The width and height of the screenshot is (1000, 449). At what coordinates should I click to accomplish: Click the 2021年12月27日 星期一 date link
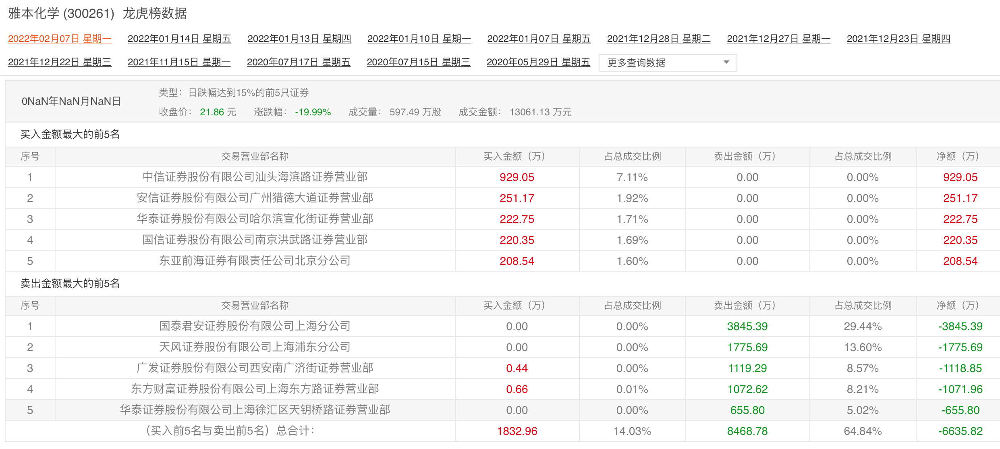(779, 39)
